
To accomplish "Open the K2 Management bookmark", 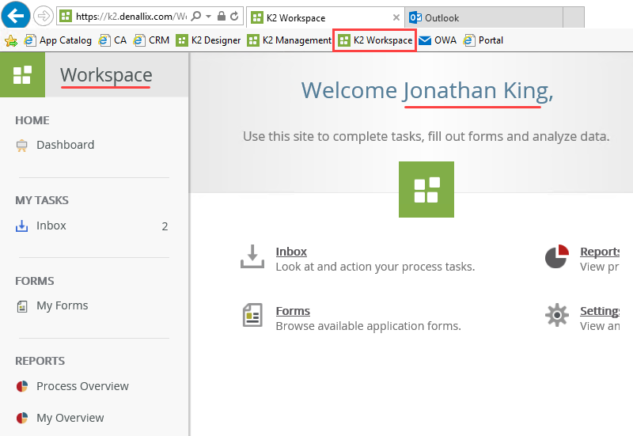I will pos(290,40).
